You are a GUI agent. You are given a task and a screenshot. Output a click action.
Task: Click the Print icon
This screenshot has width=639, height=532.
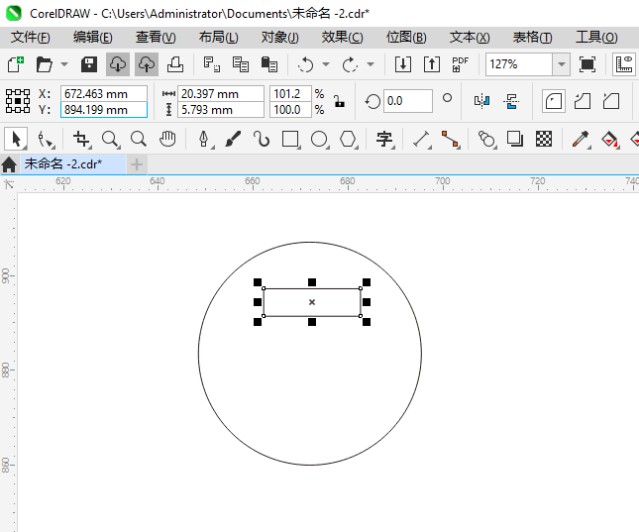(x=175, y=64)
